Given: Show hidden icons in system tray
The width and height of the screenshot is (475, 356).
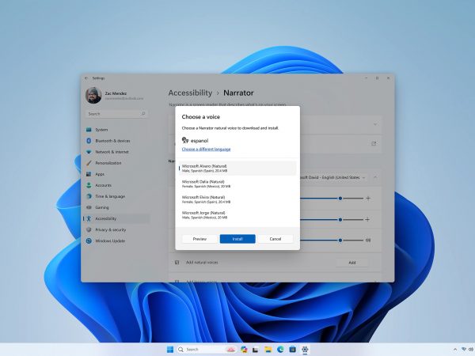Looking at the screenshot, I should (454, 350).
